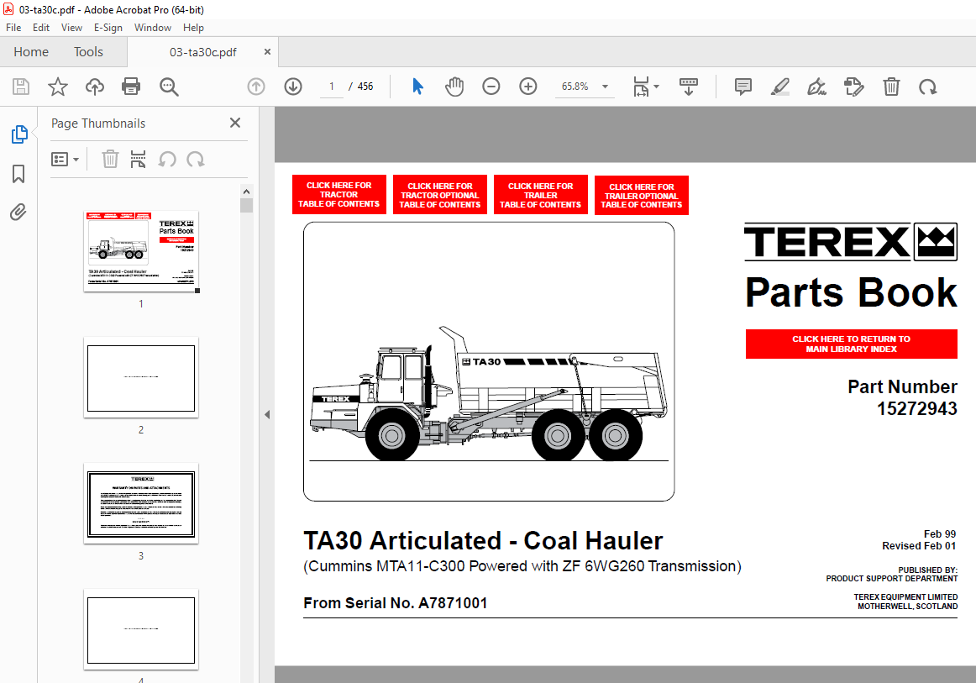This screenshot has height=683, width=976.
Task: Open the Bookmarks sidebar panel
Action: point(18,174)
